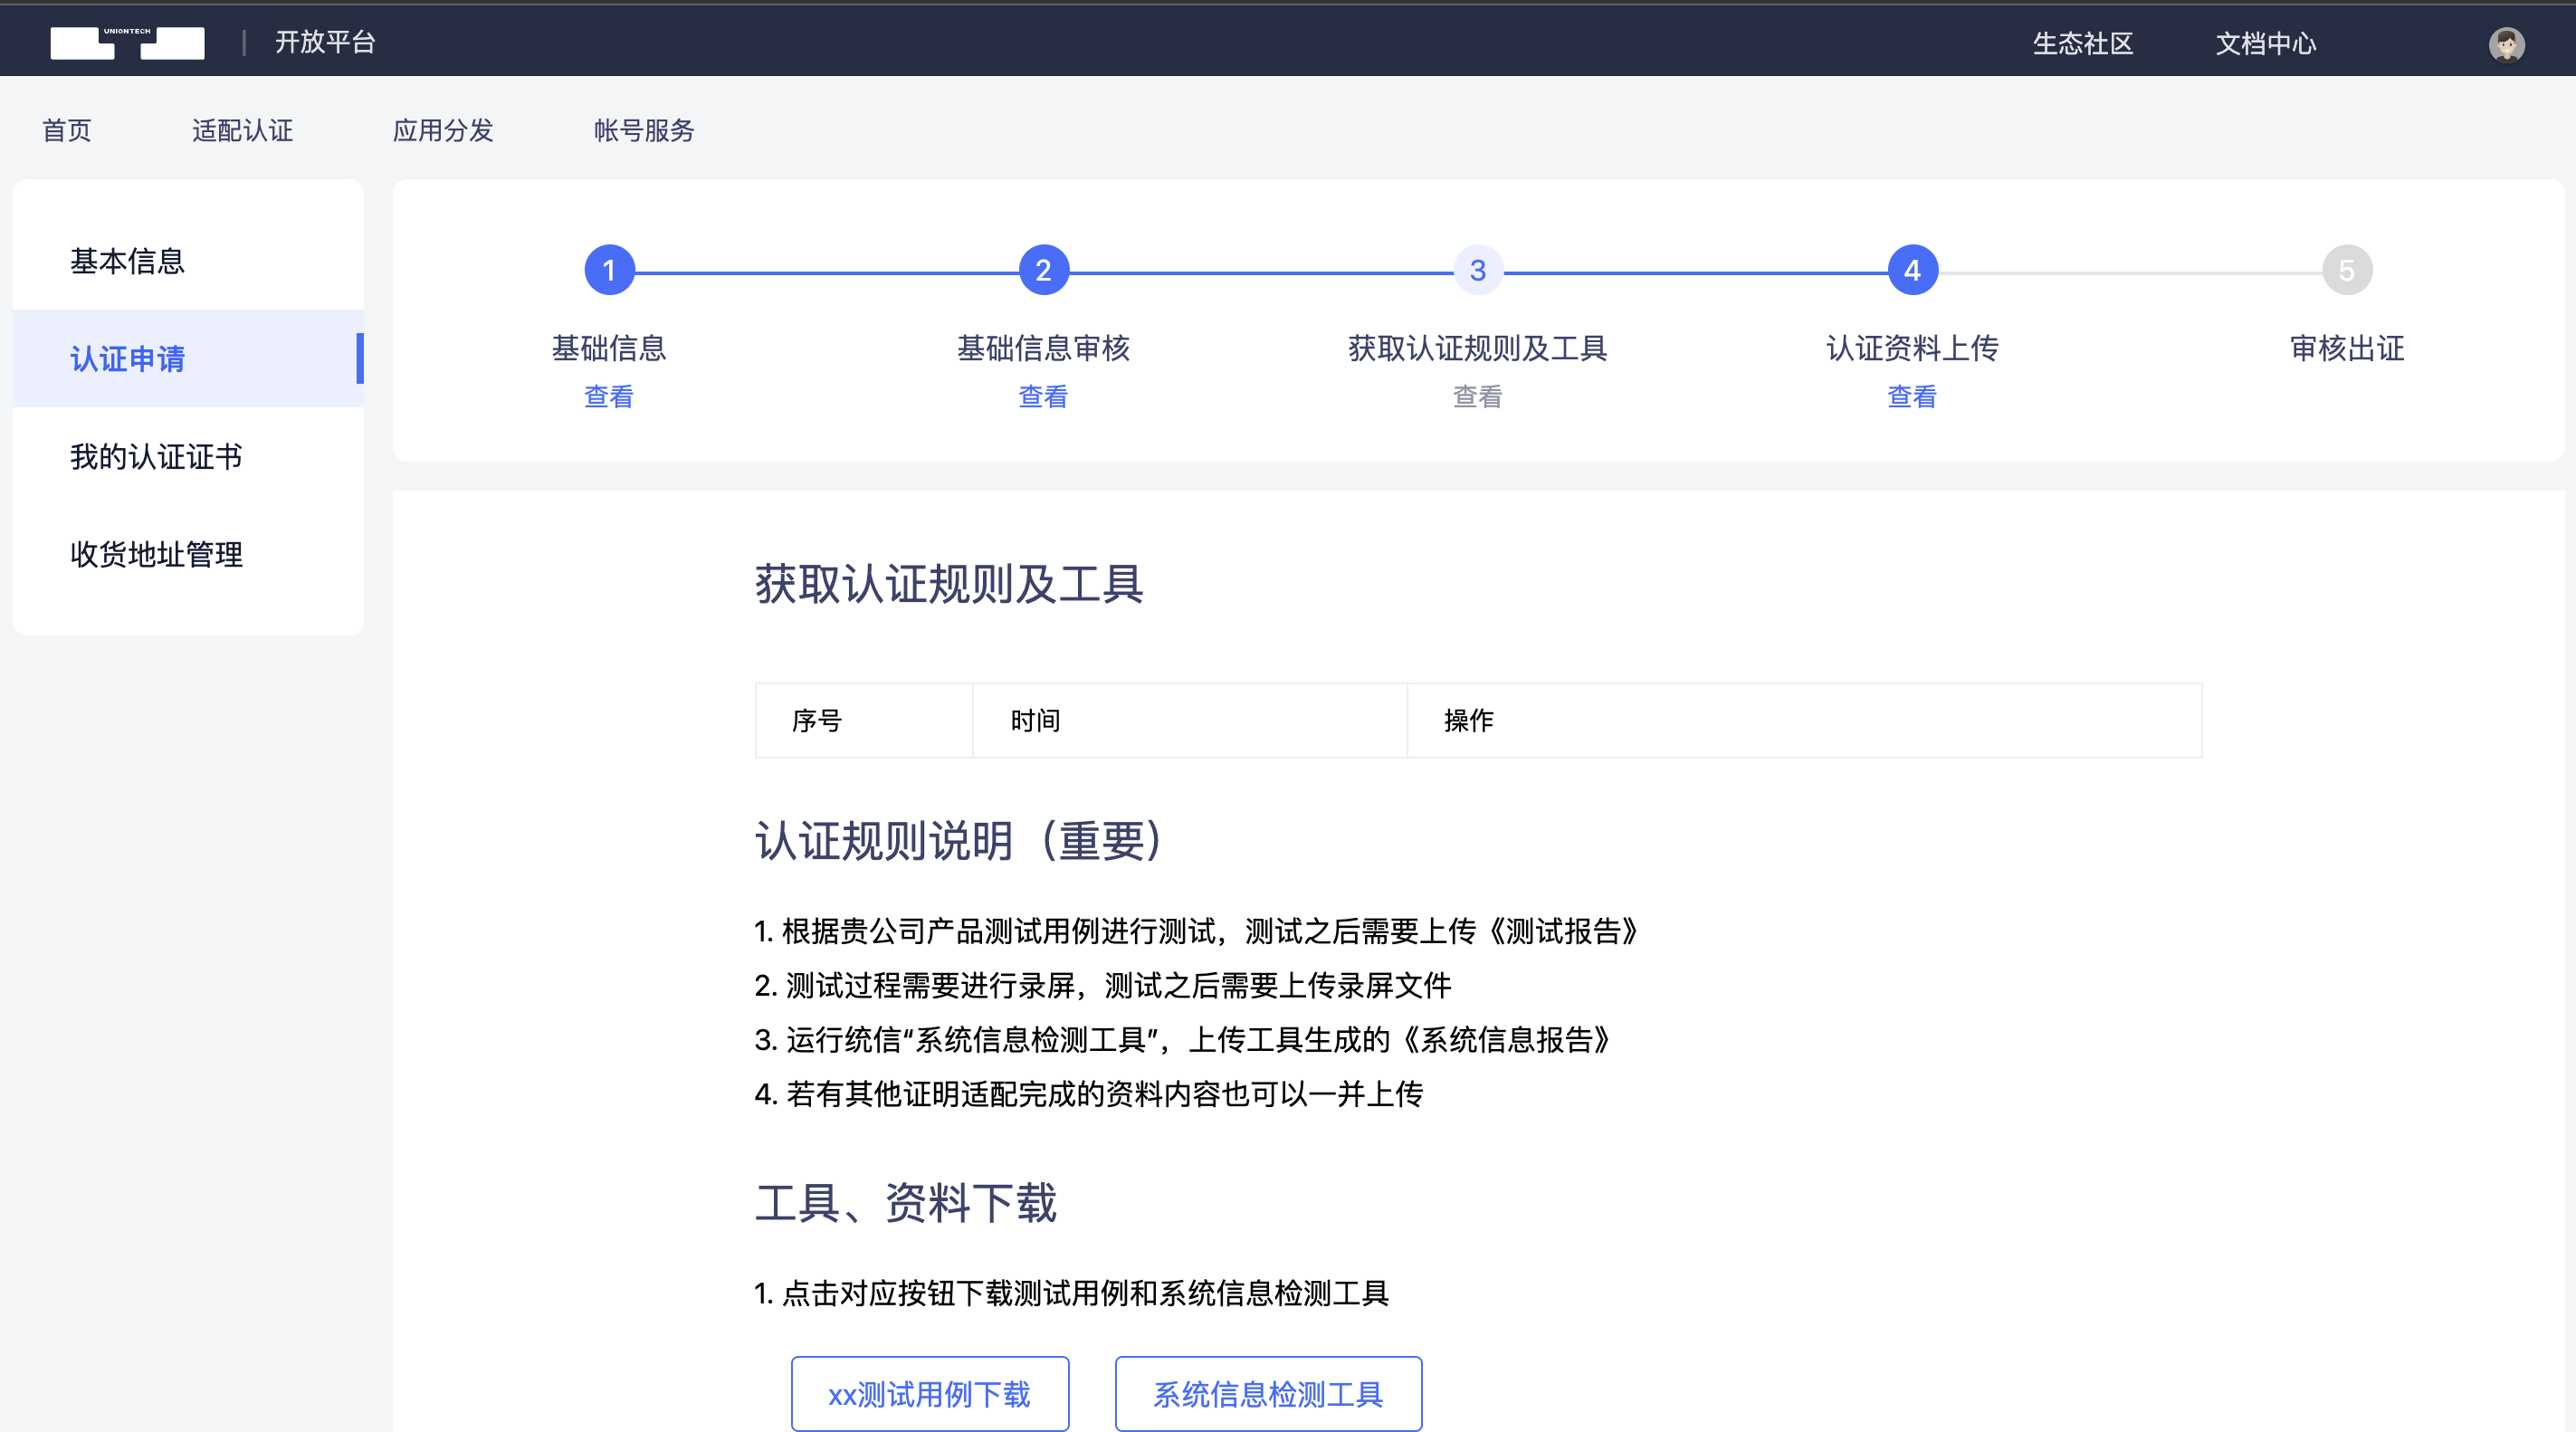Screen dimensions: 2576x1432
Task: Click 查看 under 认证资料上传 step
Action: pos(1912,397)
